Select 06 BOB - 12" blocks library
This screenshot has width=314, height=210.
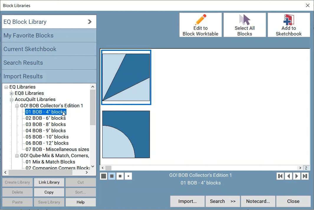47,143
